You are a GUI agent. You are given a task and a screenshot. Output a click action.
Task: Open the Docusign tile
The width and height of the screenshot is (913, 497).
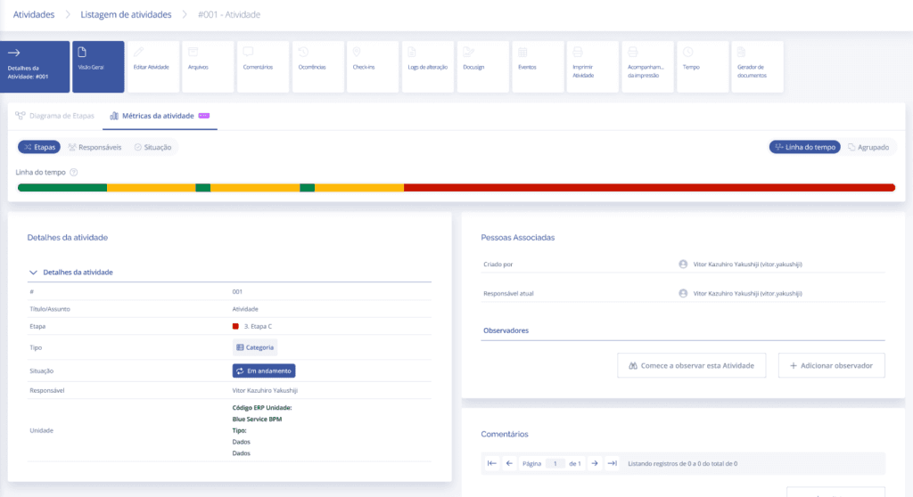pos(482,66)
